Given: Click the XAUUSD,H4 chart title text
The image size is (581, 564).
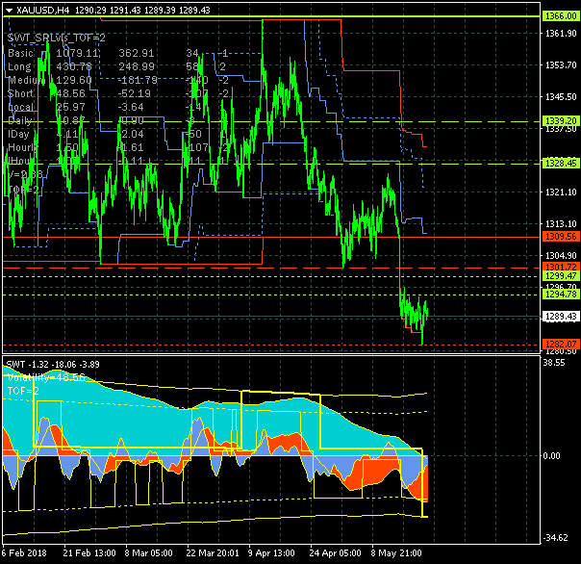Looking at the screenshot, I should coord(43,11).
